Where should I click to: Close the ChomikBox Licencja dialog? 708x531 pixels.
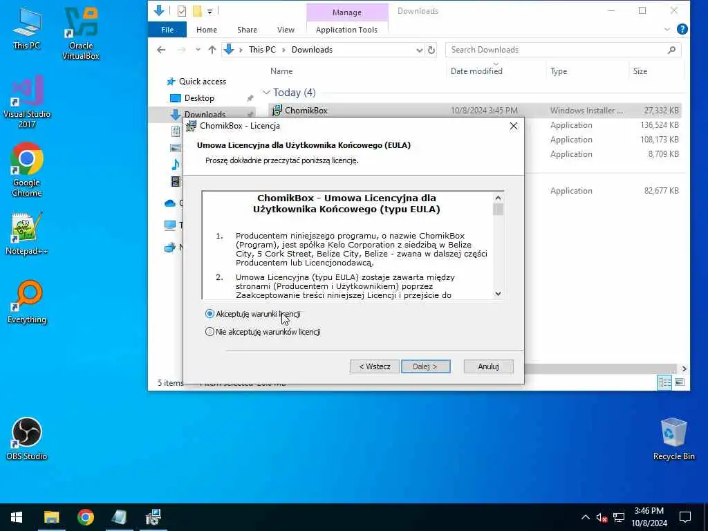coord(514,126)
